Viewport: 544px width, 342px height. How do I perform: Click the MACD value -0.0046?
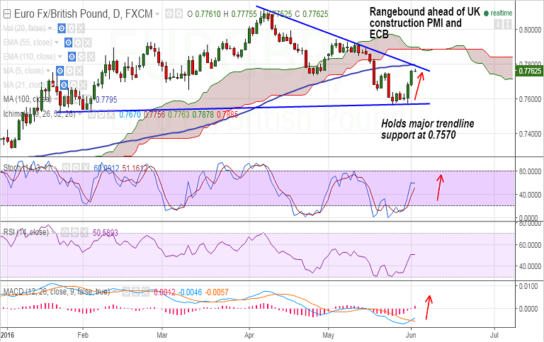coord(191,292)
